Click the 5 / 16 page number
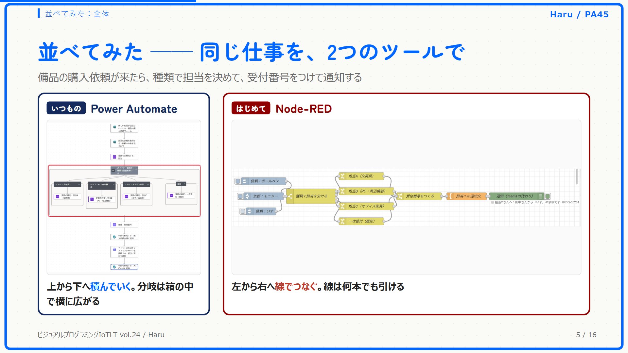 [586, 335]
